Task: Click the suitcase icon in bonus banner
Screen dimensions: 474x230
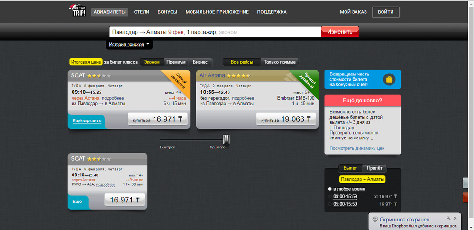Action: pos(389,80)
